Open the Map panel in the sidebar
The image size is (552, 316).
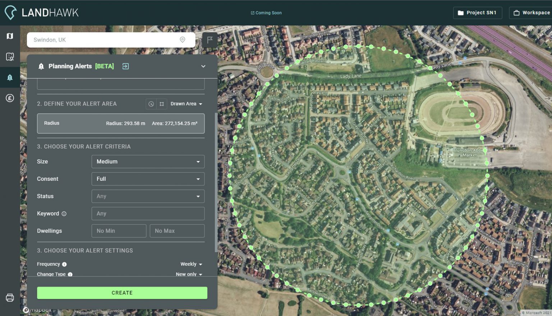(x=10, y=36)
